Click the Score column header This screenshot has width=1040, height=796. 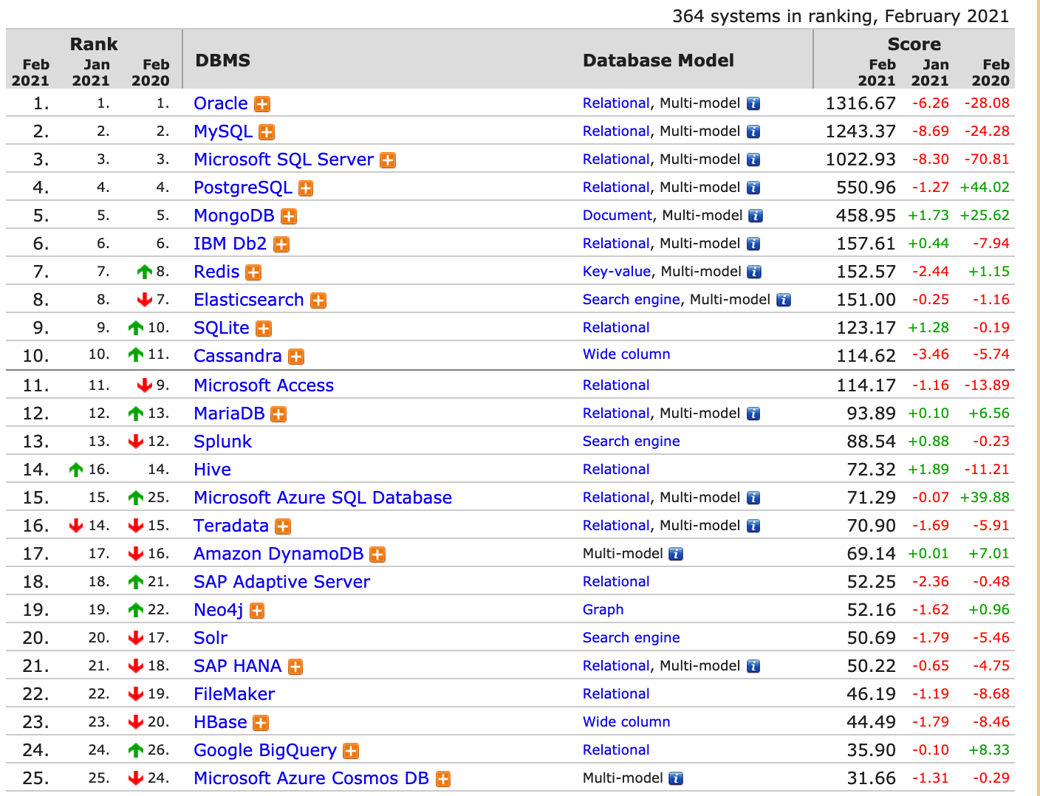point(914,44)
